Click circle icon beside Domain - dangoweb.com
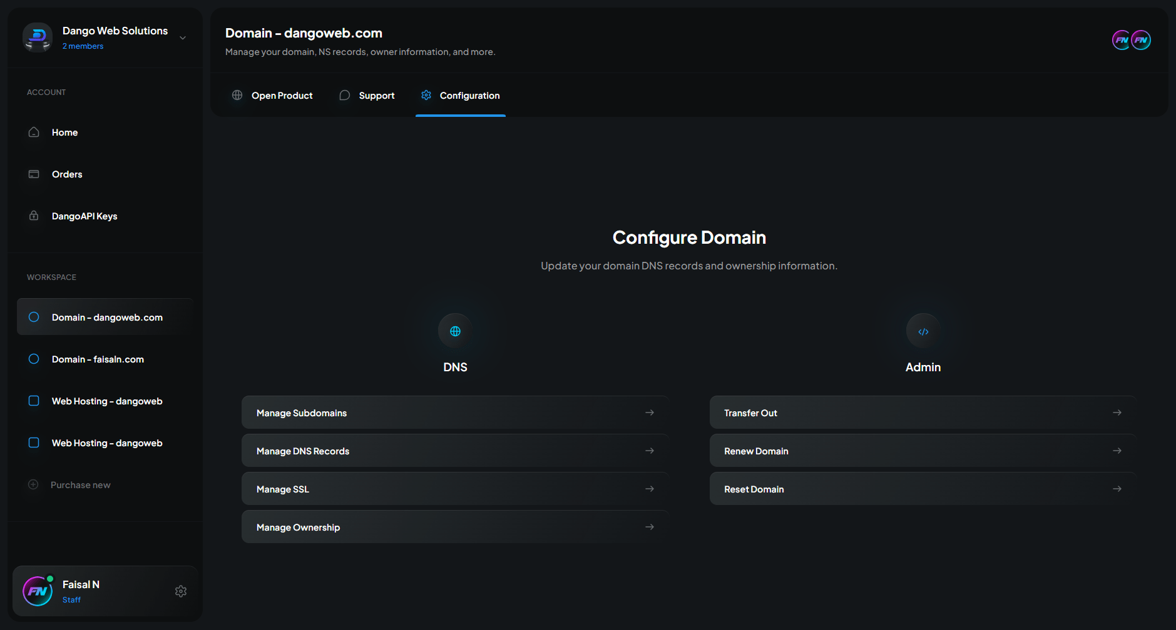 (x=34, y=317)
